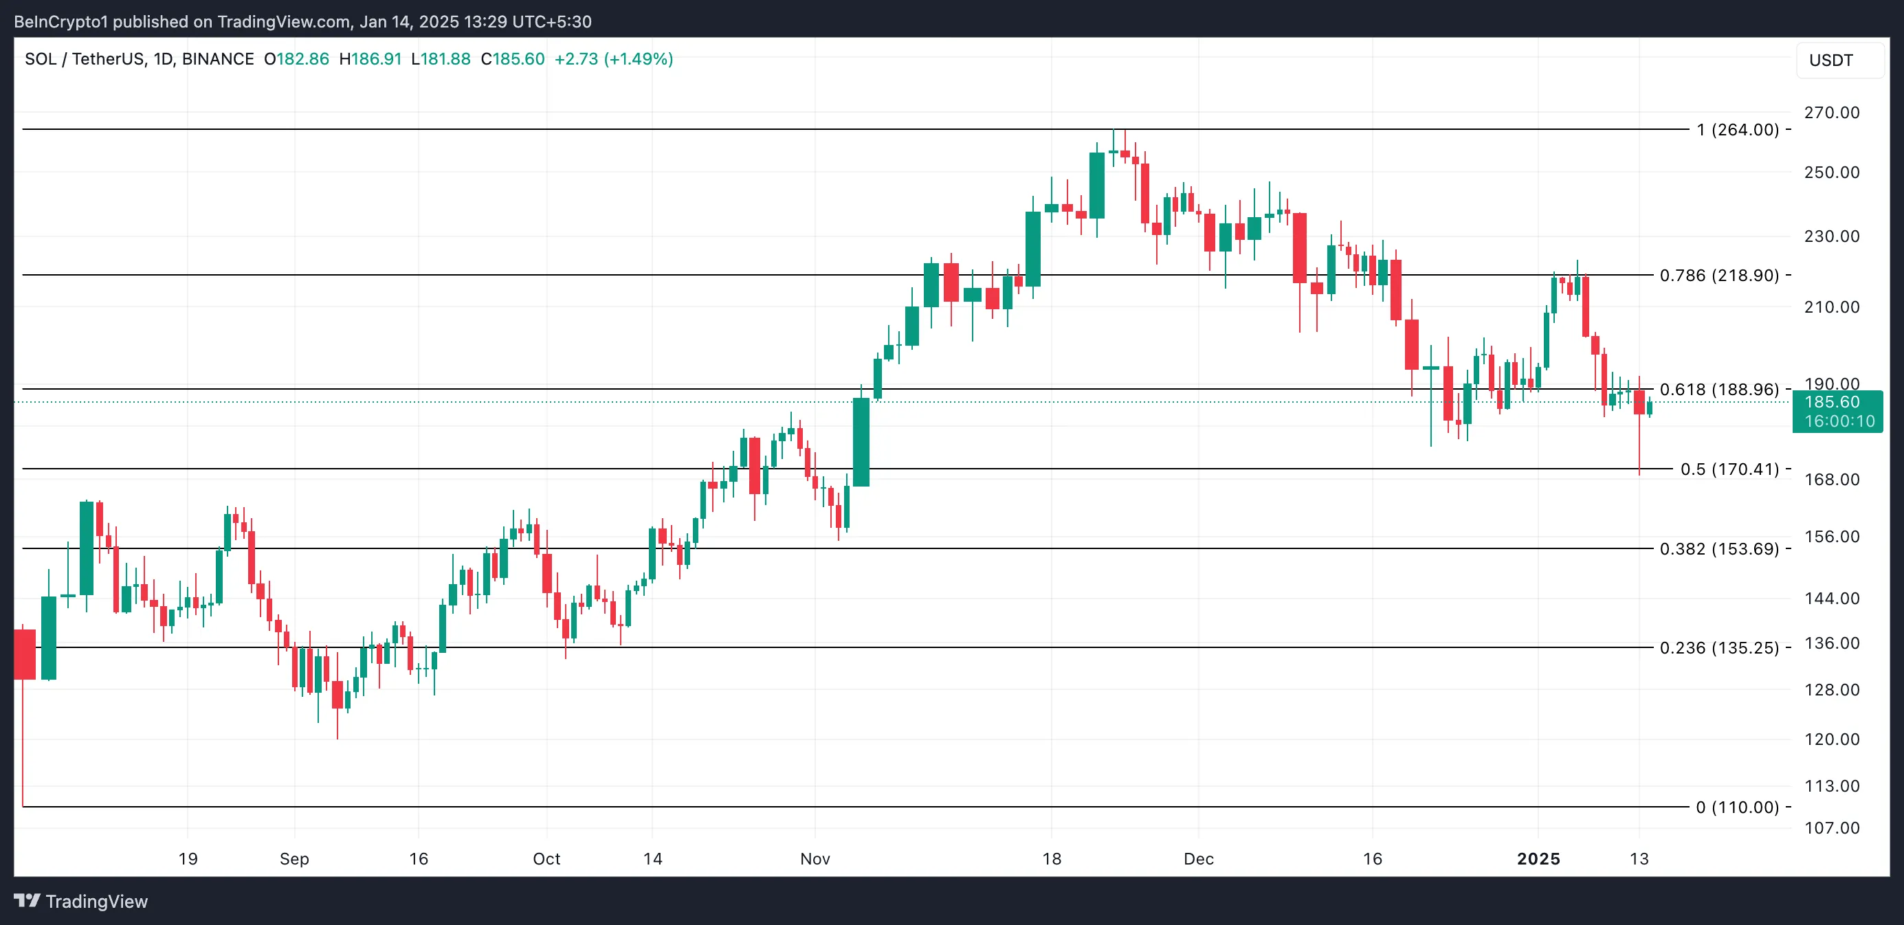Viewport: 1904px width, 925px height.
Task: Click the 0.618 (188.96) retracement label
Action: [1719, 390]
